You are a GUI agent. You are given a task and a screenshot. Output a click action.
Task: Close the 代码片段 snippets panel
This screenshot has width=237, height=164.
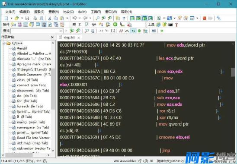point(52,37)
